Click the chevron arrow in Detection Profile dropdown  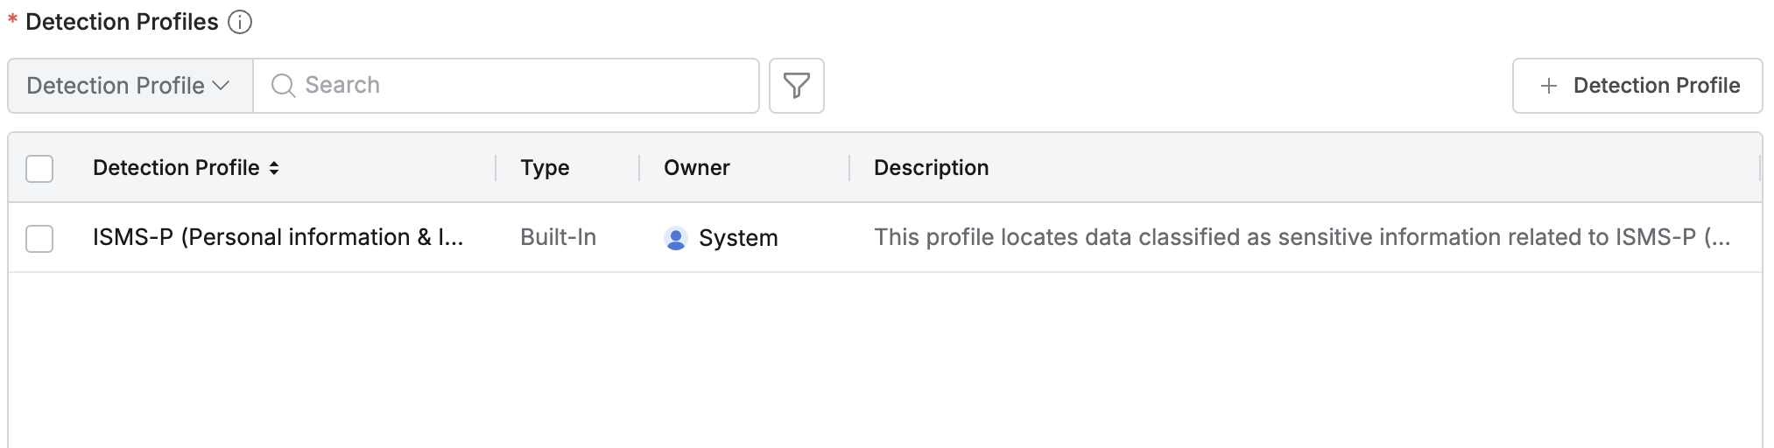point(222,86)
